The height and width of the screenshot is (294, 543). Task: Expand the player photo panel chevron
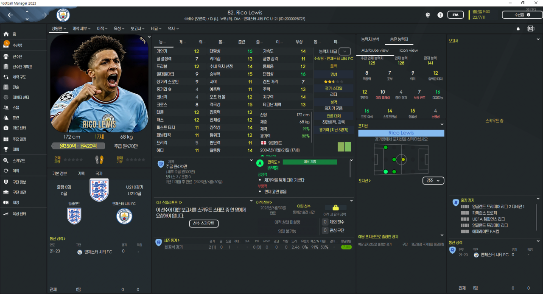149,37
